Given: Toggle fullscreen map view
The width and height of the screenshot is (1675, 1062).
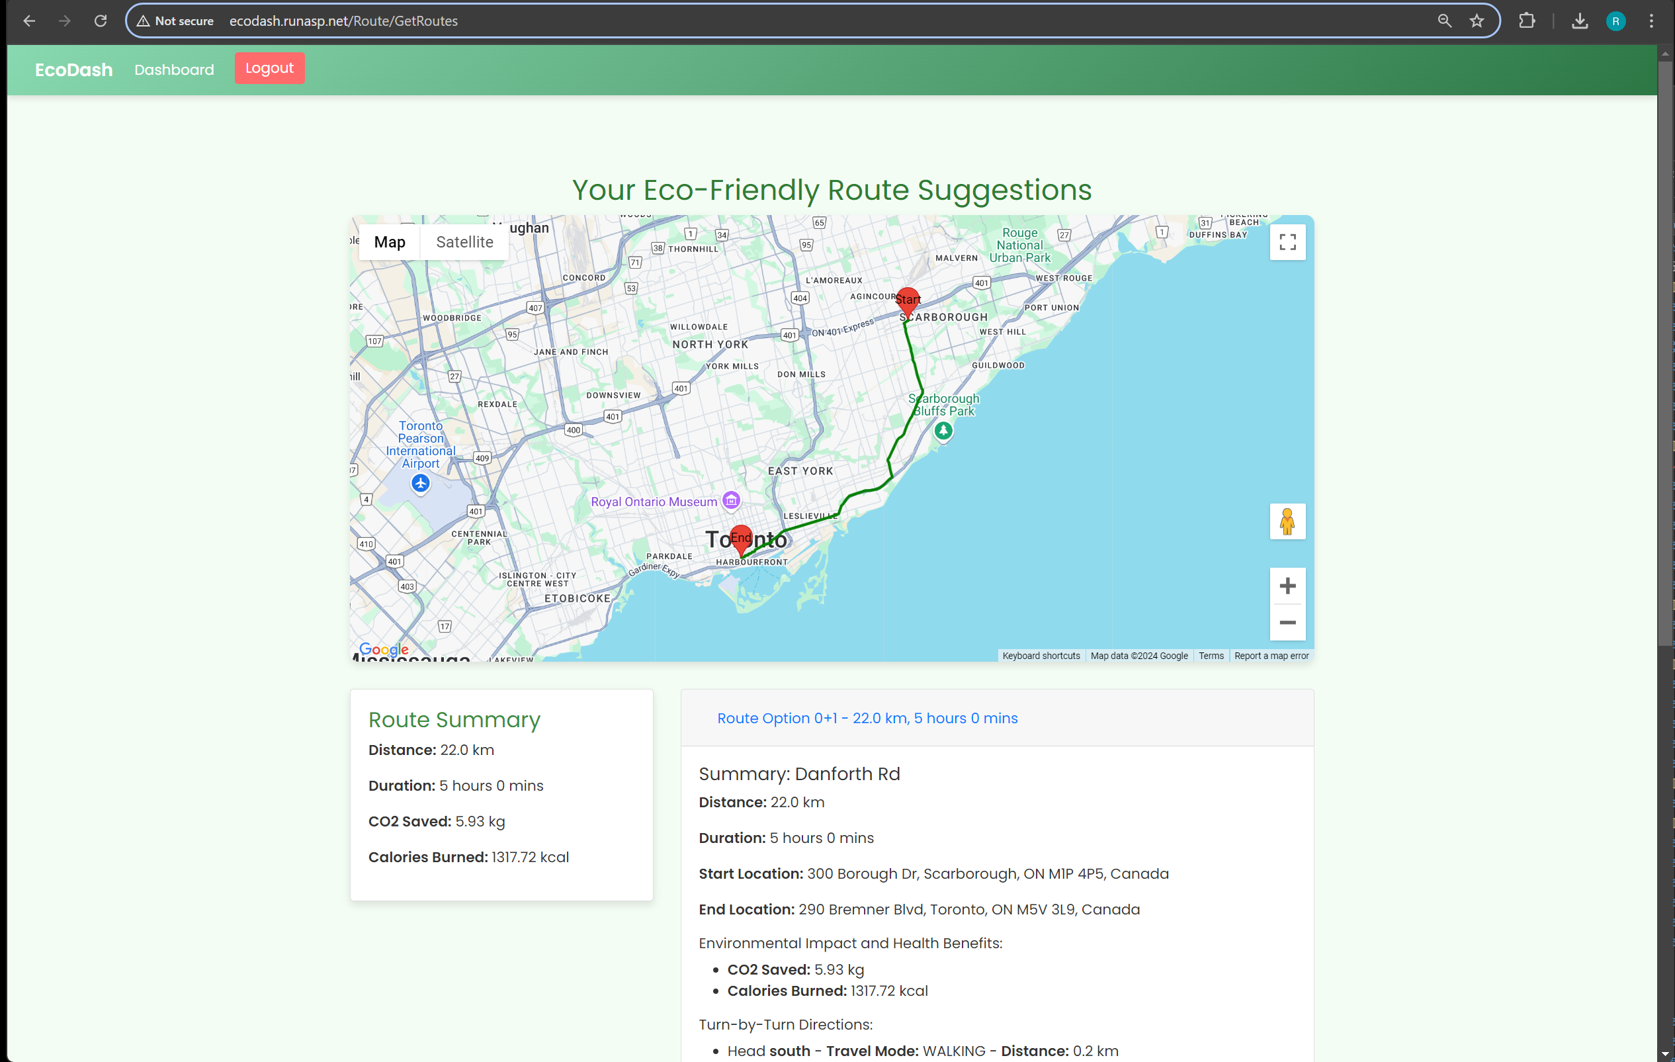Looking at the screenshot, I should pos(1287,242).
